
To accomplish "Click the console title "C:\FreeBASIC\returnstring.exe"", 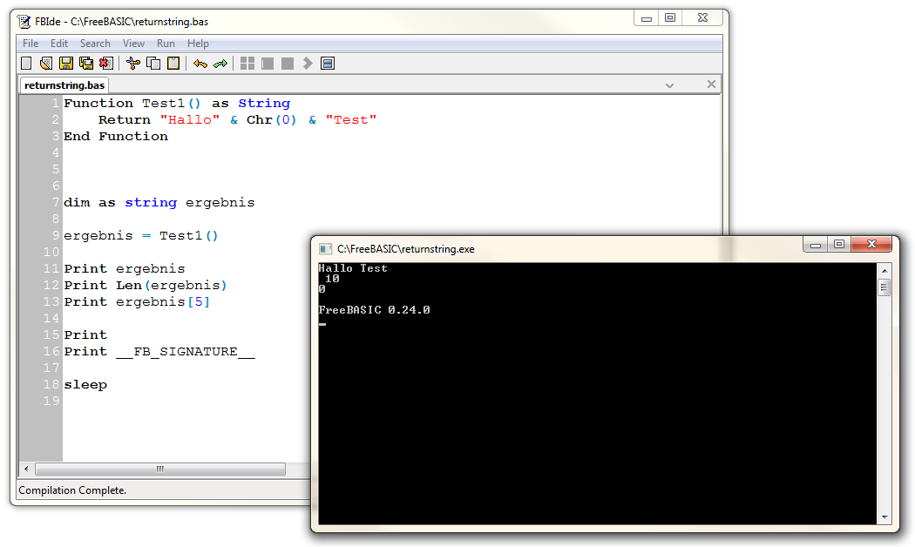I will pyautogui.click(x=405, y=249).
